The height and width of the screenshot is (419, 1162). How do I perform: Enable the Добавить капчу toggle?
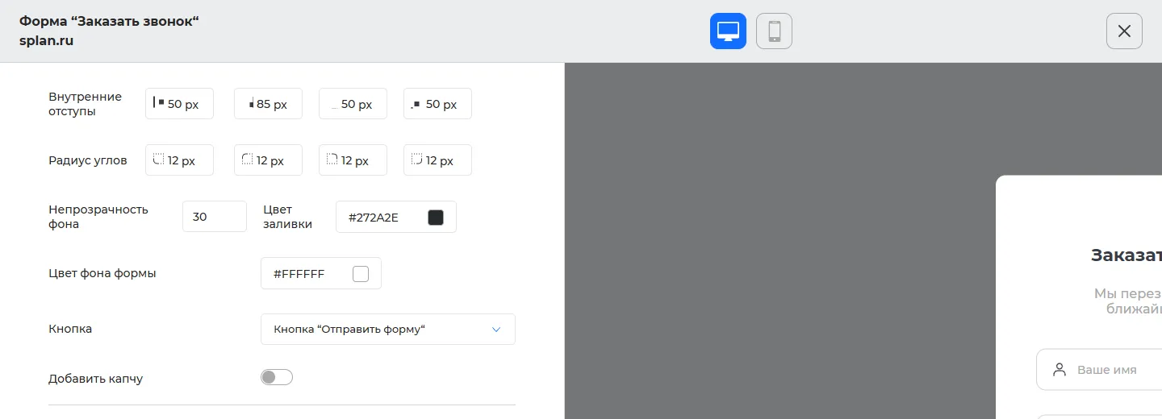tap(277, 377)
